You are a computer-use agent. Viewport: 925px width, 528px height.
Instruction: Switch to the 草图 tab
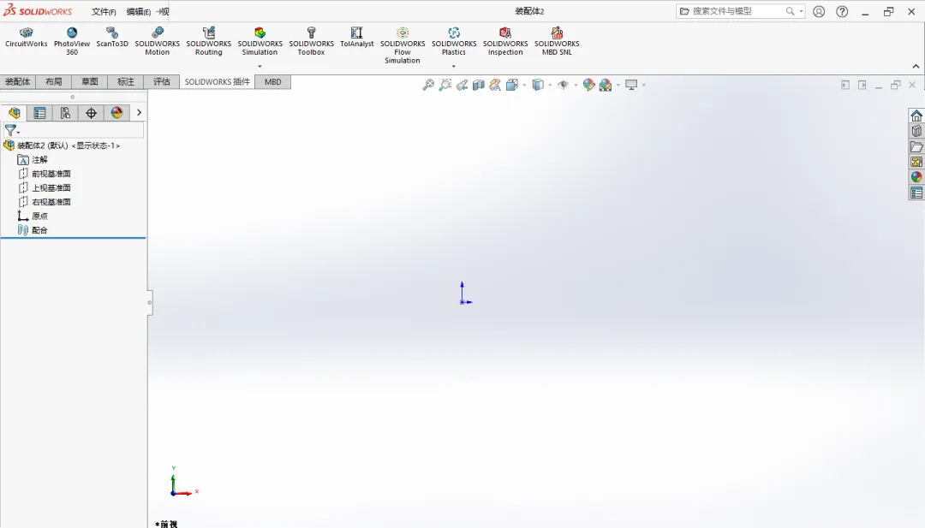click(90, 82)
